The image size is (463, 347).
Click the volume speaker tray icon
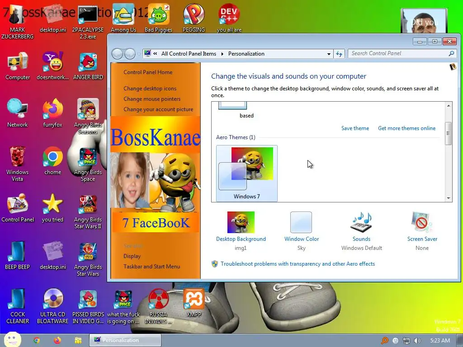click(417, 341)
